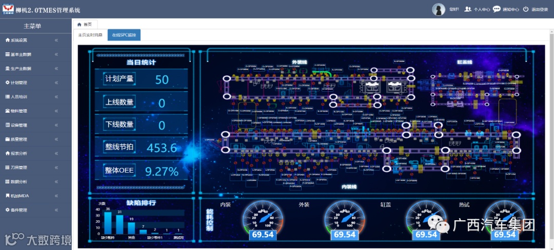Click the 个人中心 people icon
This screenshot has width=554, height=250.
pos(468,9)
